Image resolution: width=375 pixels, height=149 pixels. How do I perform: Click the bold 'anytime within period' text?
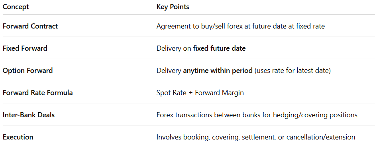tap(218, 71)
